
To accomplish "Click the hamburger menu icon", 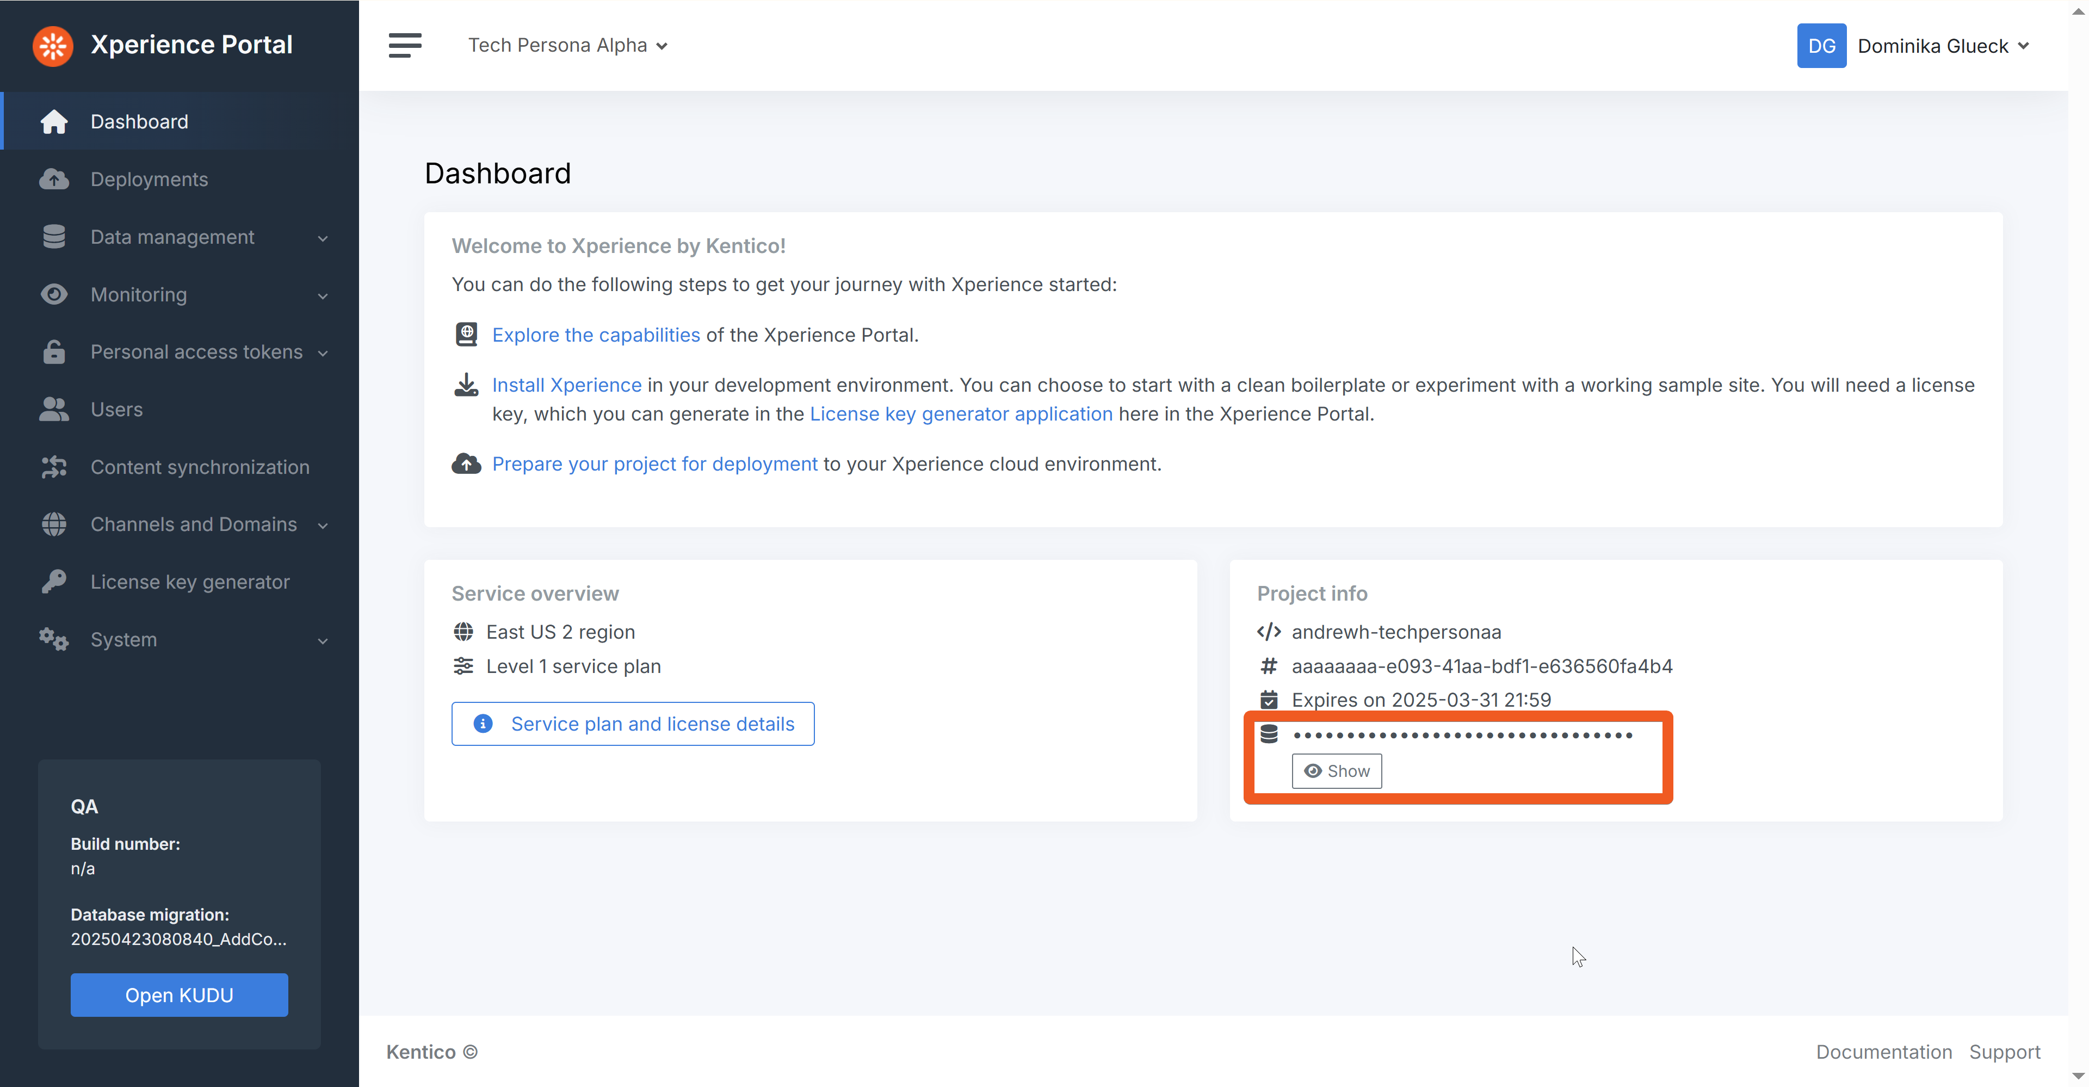I will (405, 45).
